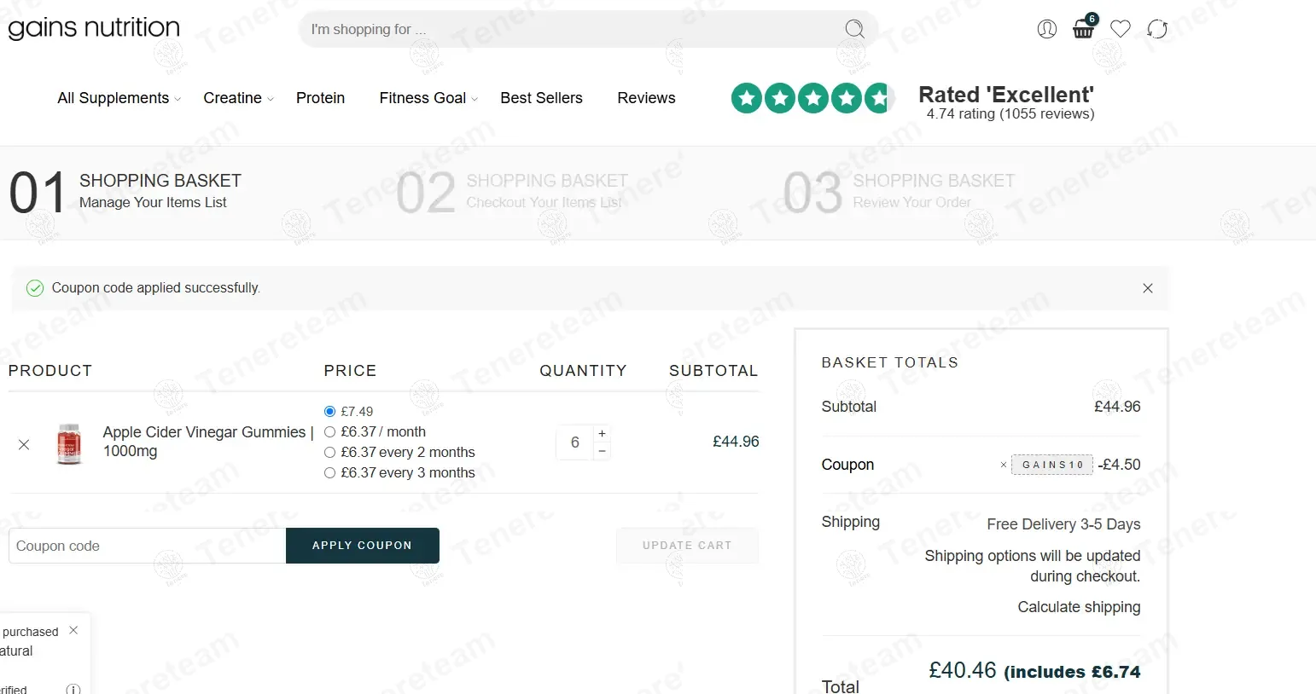Click the info icon in popup

(x=73, y=689)
